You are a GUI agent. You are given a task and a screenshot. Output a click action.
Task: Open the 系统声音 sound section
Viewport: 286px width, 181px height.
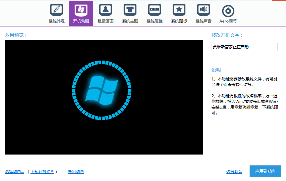pyautogui.click(x=203, y=14)
